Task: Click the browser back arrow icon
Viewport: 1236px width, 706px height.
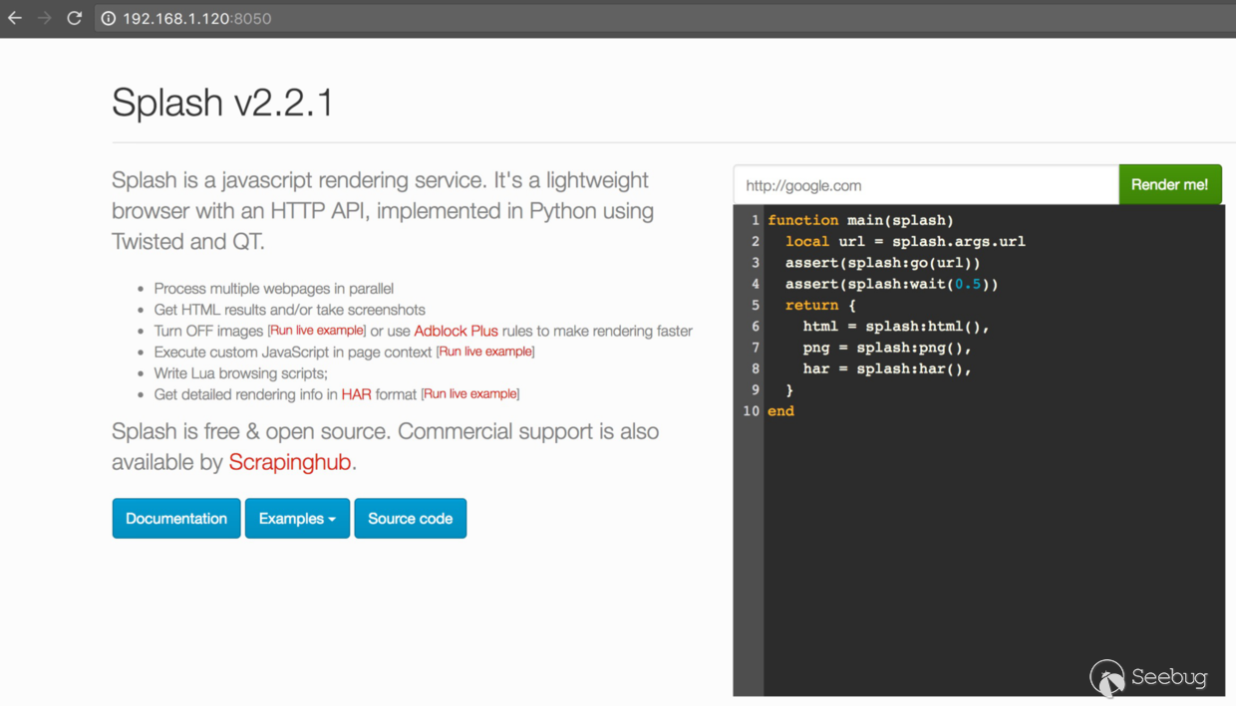Action: pyautogui.click(x=15, y=18)
